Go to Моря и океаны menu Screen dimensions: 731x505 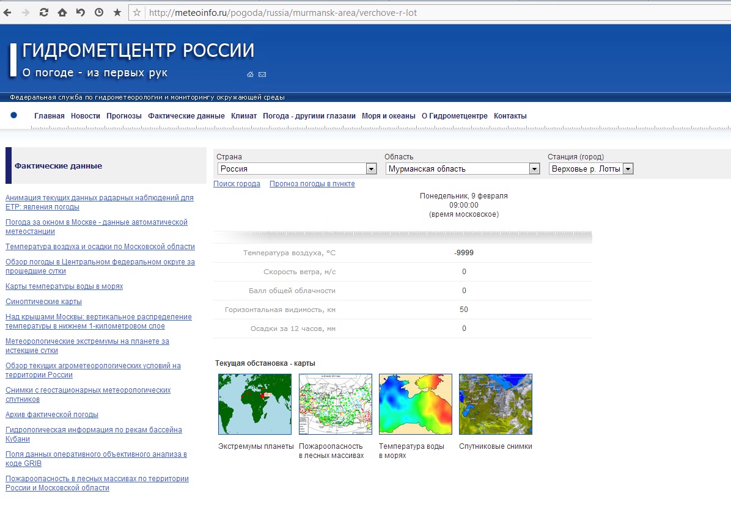coord(388,116)
